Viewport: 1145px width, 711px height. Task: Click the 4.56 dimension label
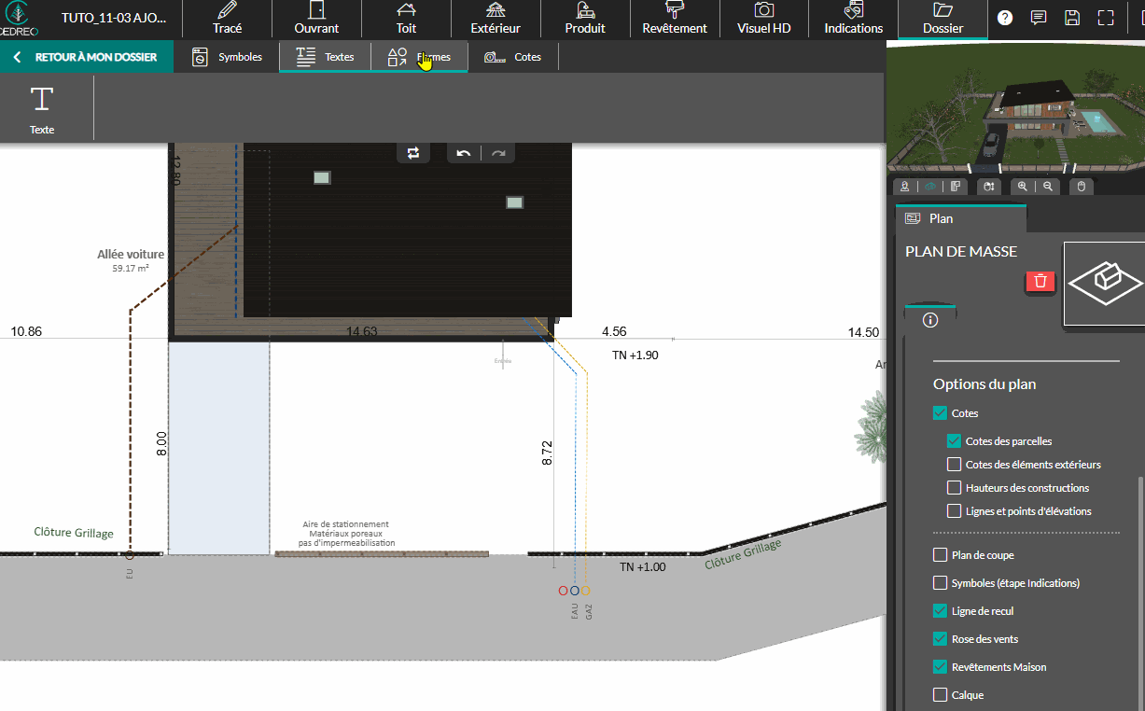coord(614,331)
